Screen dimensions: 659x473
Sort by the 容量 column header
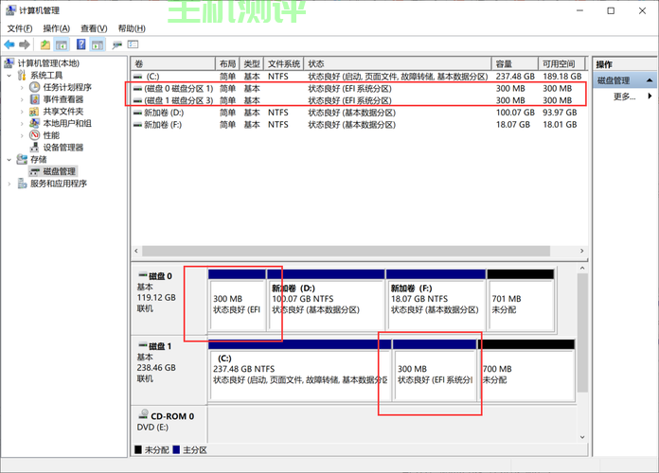click(x=504, y=63)
